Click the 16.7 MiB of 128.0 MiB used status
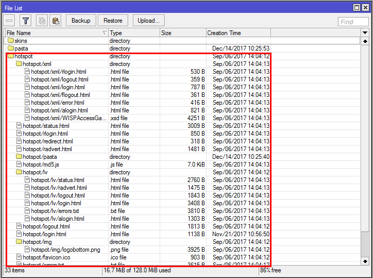Image resolution: width=373 pixels, height=278 pixels. [137, 270]
